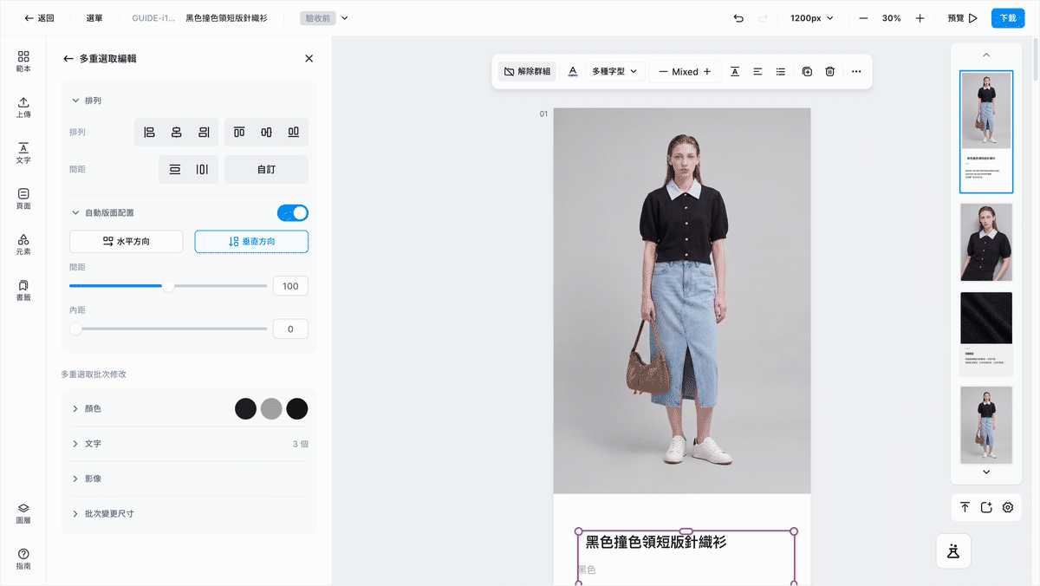Open the 範本 templates sidebar panel
This screenshot has height=586, width=1040.
point(23,61)
